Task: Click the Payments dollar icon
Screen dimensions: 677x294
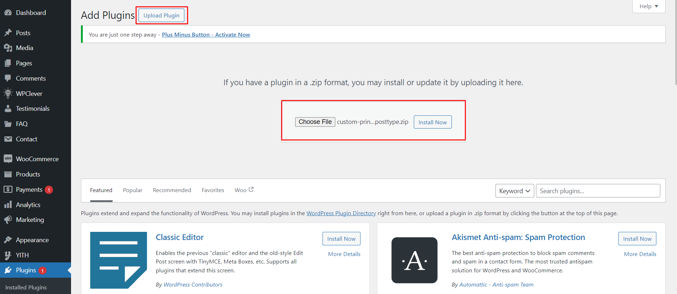Action: pos(8,190)
